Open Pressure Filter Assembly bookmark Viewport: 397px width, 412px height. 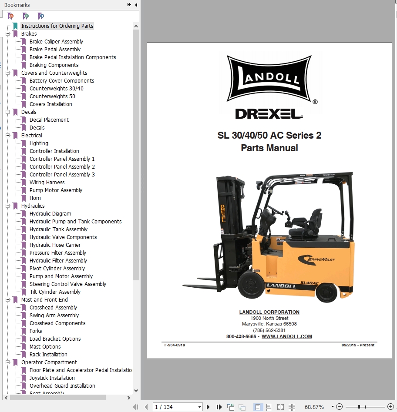pos(58,253)
